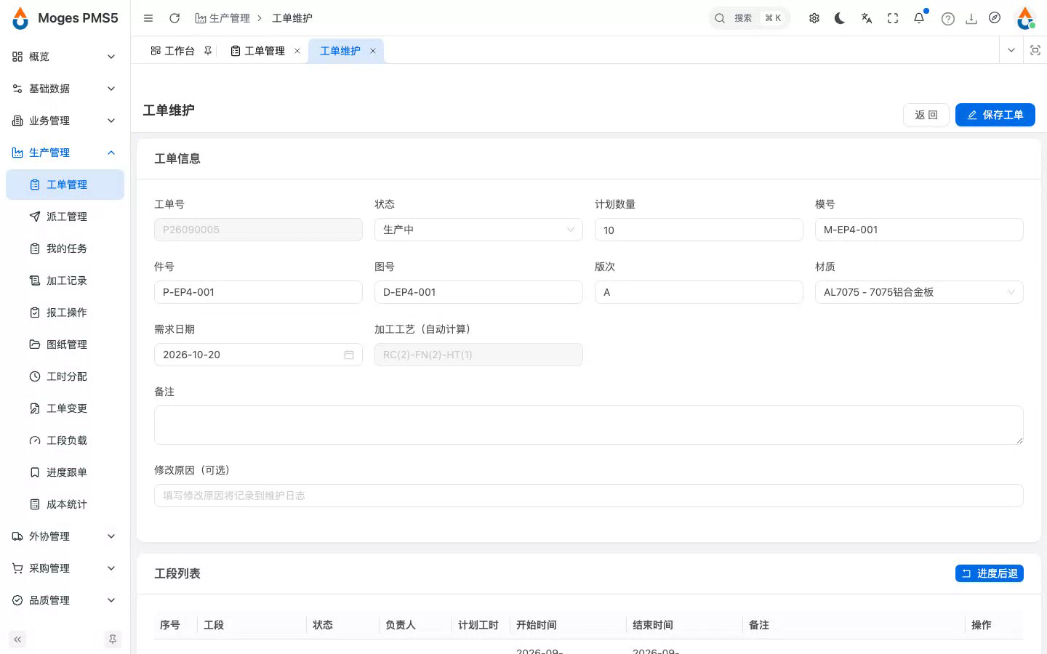
Task: Open the calendar picker for 需求日期
Action: coord(349,355)
